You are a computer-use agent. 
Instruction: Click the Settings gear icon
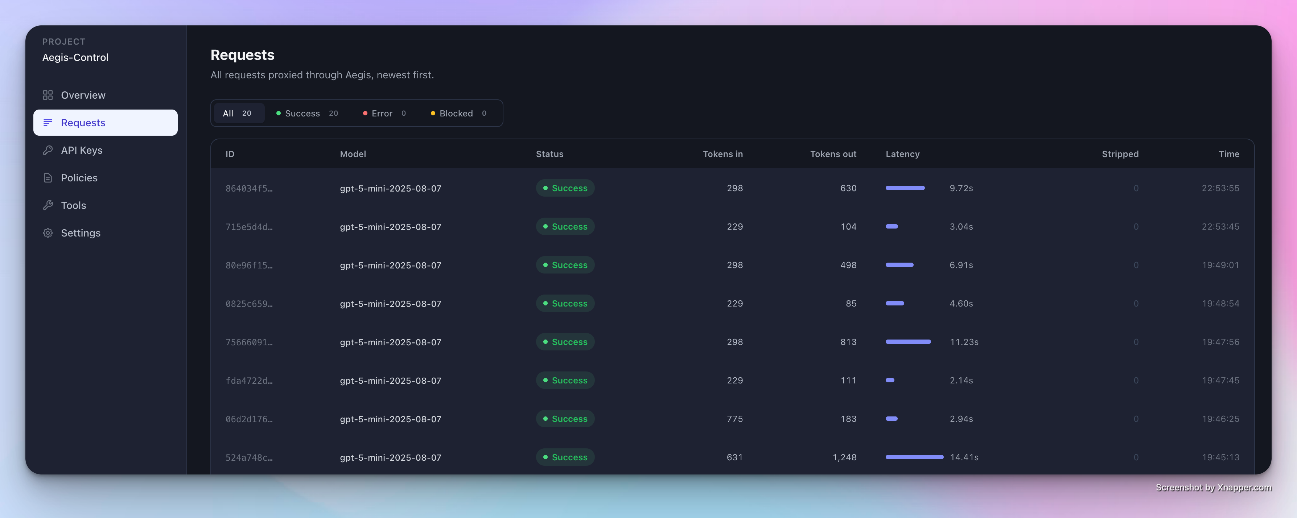[x=48, y=233]
